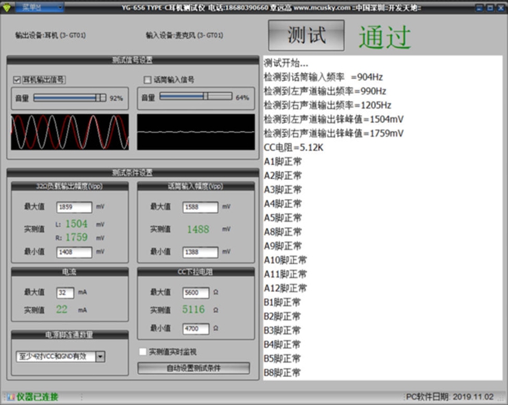This screenshot has width=508, height=405.
Task: Click the earphone output waveform display
Action: coord(69,132)
